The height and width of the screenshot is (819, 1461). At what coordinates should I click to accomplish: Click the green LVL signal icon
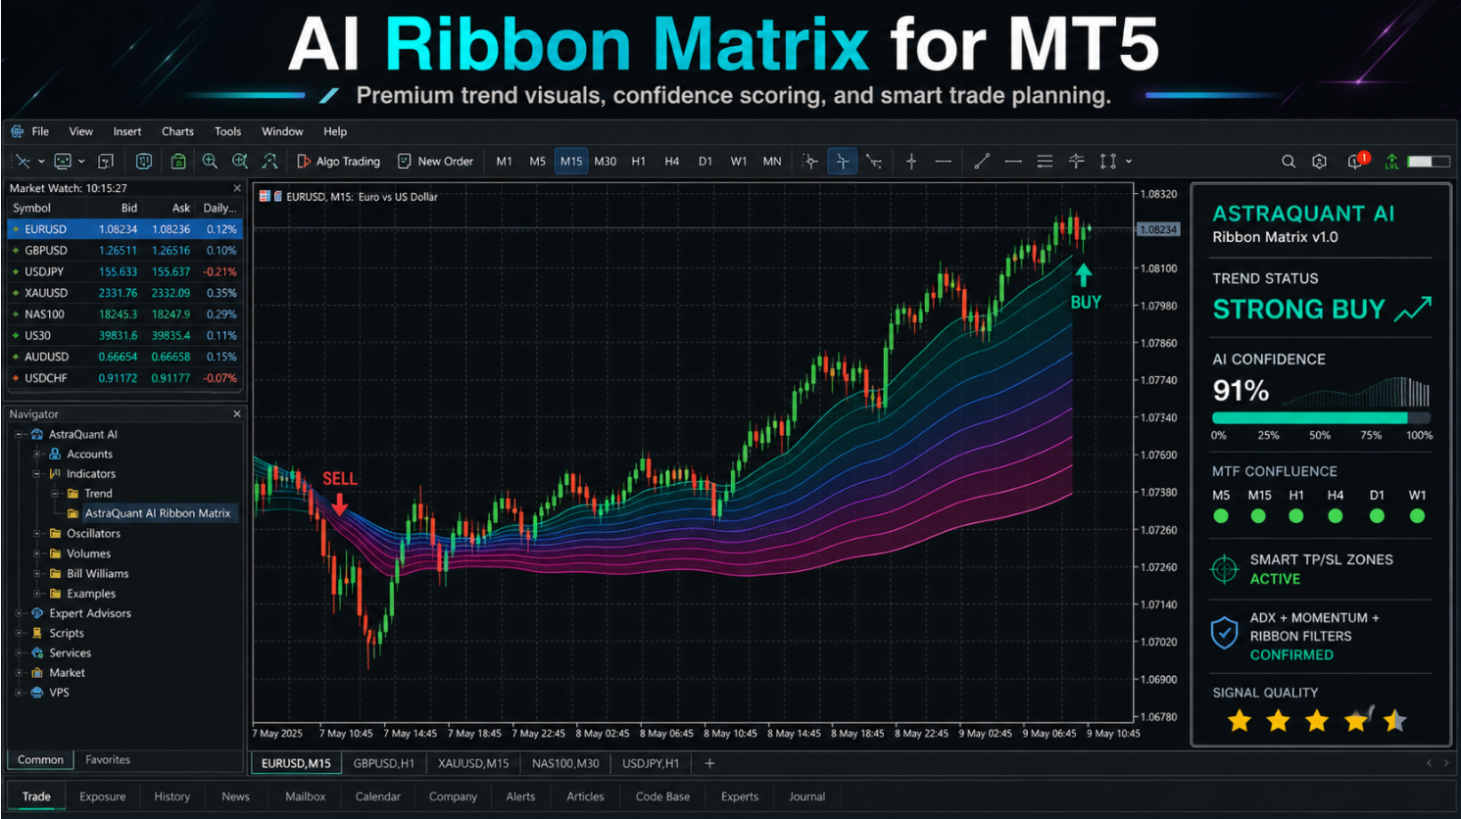click(1391, 162)
